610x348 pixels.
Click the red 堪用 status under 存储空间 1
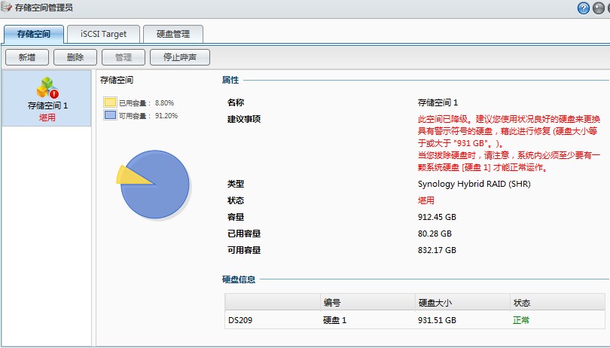tap(47, 118)
